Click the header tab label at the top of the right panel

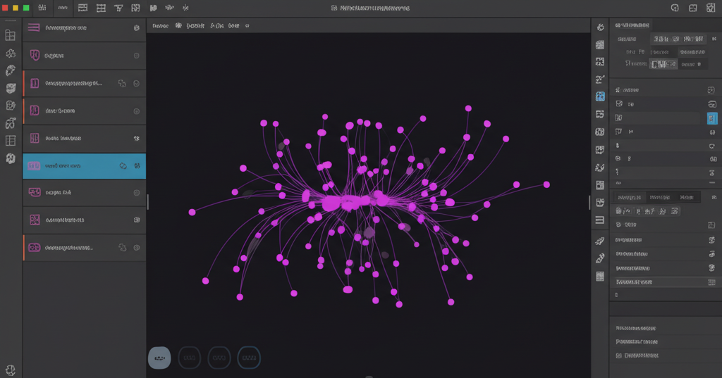pyautogui.click(x=632, y=25)
